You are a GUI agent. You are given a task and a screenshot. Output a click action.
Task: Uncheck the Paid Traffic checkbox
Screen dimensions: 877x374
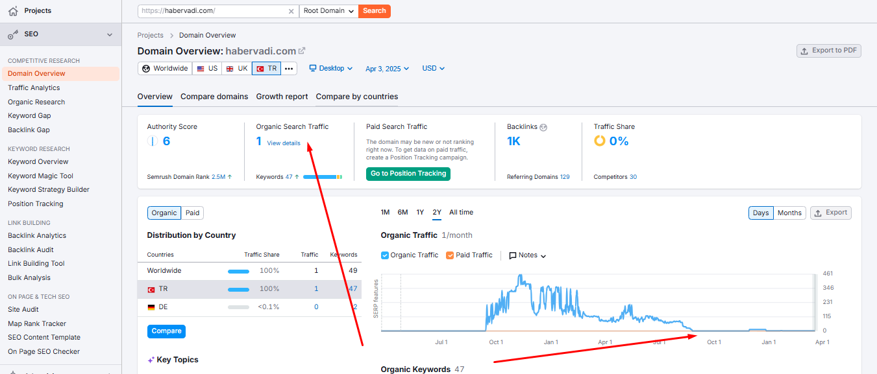click(450, 255)
